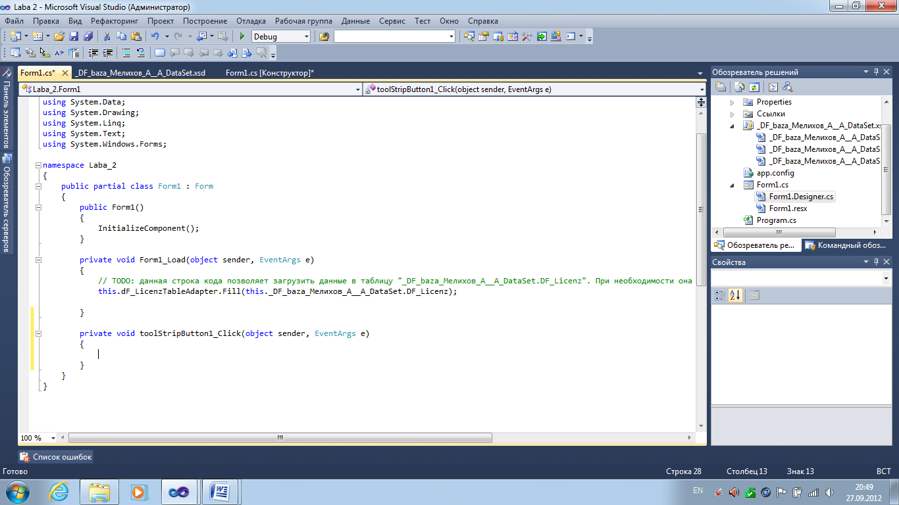Refresh the Solution Explorer tree
The width and height of the screenshot is (899, 505).
pos(754,87)
